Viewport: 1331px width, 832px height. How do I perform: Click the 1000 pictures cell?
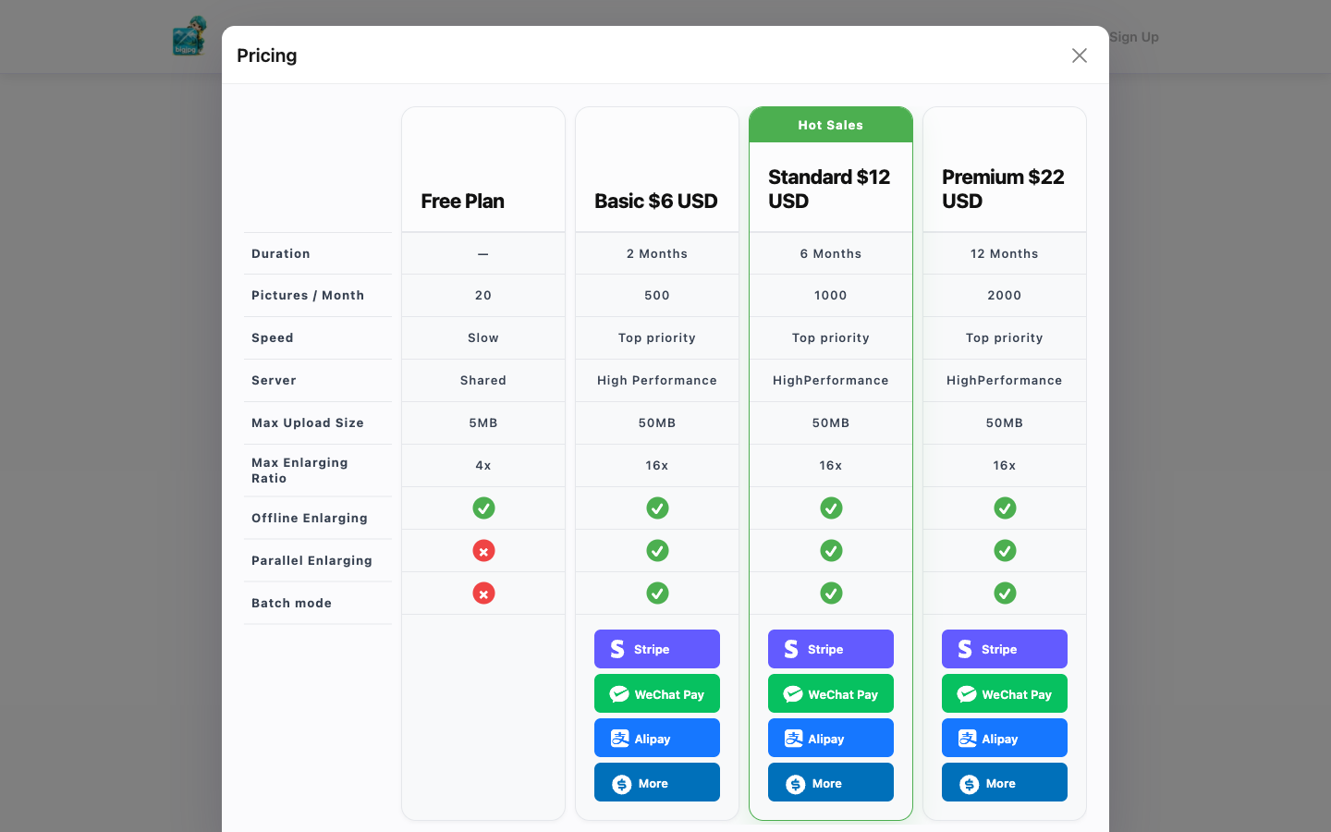tap(831, 296)
